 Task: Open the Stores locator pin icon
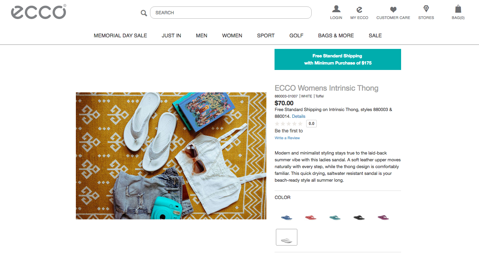pyautogui.click(x=426, y=8)
